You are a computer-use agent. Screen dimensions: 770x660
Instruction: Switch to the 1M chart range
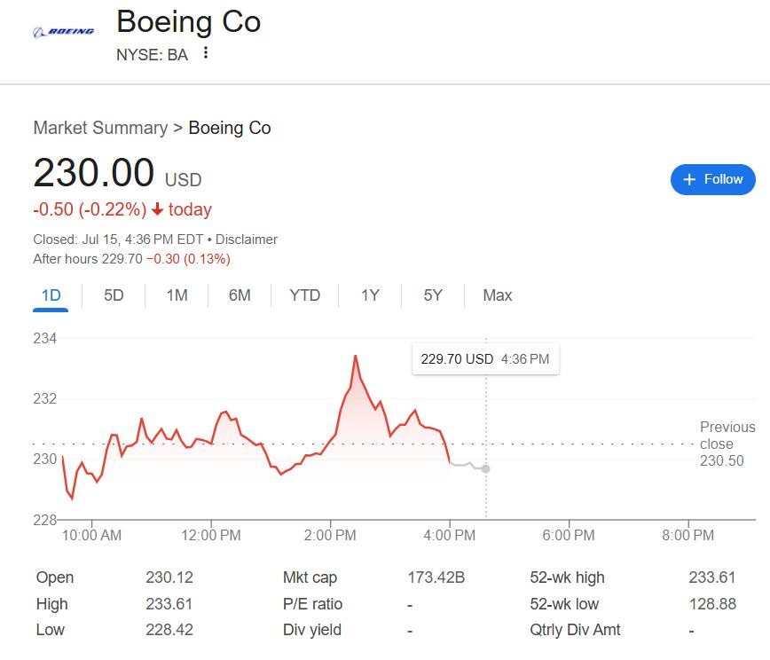(177, 295)
